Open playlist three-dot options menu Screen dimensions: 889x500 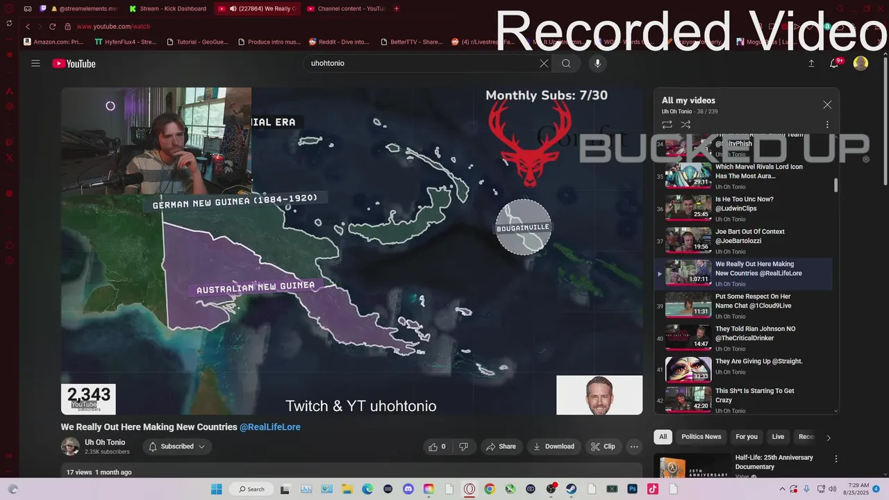(827, 125)
